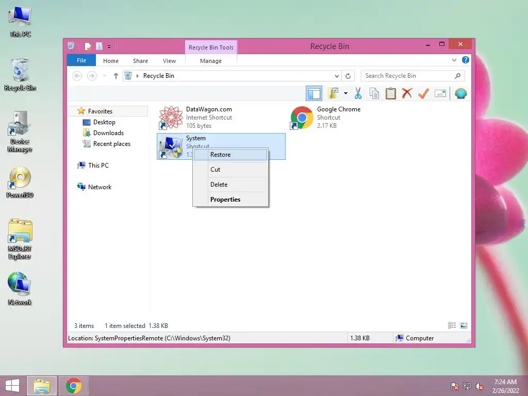Open the Windows Start button

pos(12,386)
